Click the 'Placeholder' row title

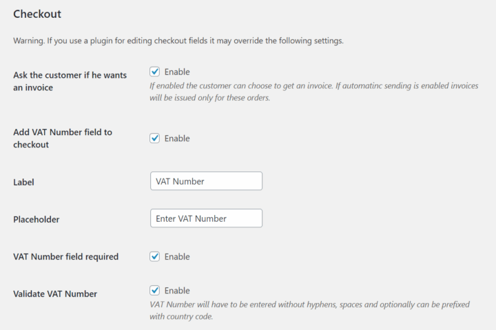pos(36,219)
